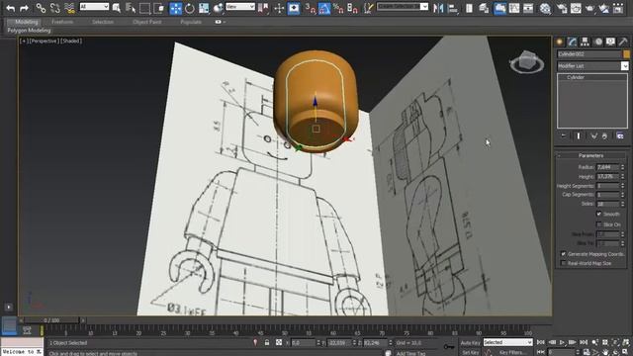Click the time slider showing 0 / 100
Screen dimensions: 633x356
(x=51, y=320)
